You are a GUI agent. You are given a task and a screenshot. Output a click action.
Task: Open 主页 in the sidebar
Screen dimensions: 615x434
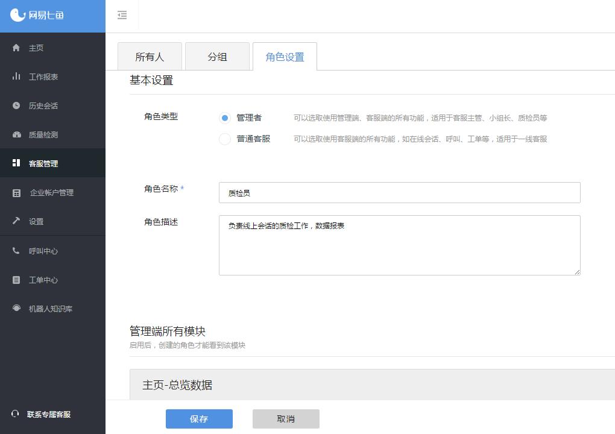(x=52, y=48)
